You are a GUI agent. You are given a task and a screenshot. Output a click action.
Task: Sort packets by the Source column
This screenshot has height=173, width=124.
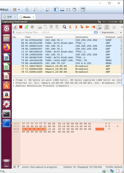point(60,37)
